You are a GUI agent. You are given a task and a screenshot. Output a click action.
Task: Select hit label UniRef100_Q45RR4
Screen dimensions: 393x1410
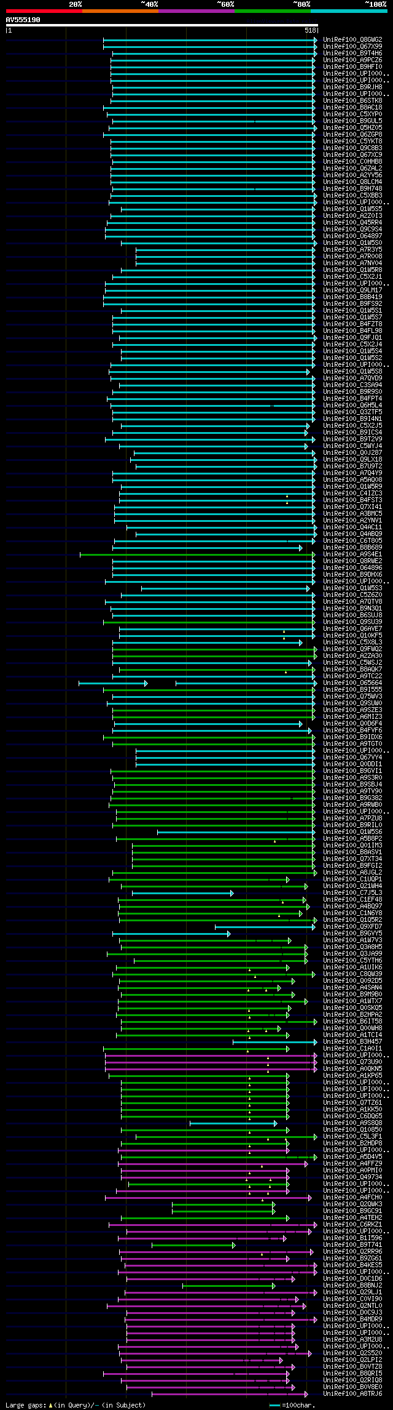(x=352, y=223)
